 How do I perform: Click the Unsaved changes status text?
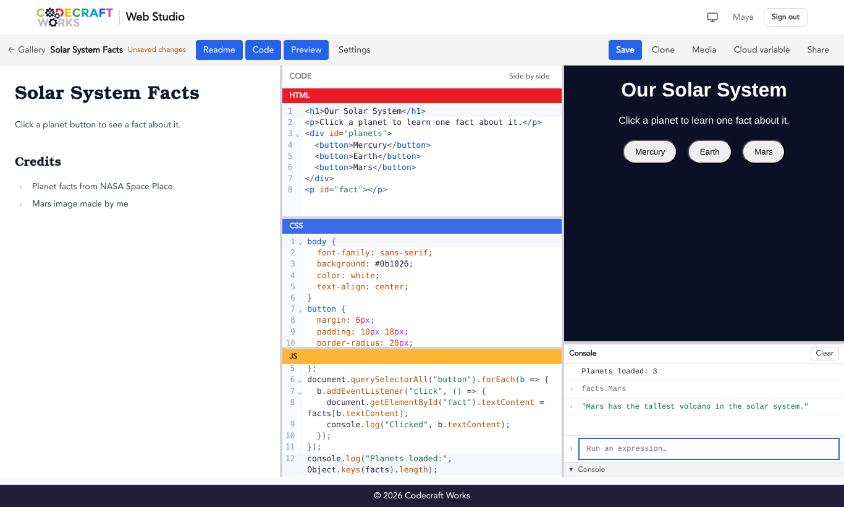[157, 50]
